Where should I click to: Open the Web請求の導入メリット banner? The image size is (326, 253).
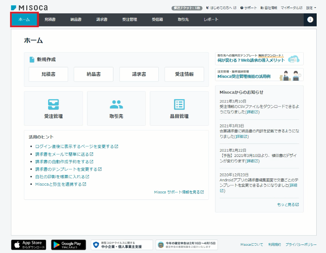(x=259, y=59)
